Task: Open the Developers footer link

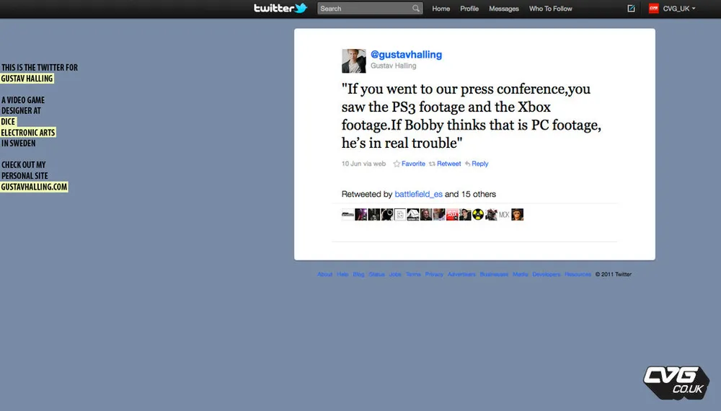Action: [547, 274]
